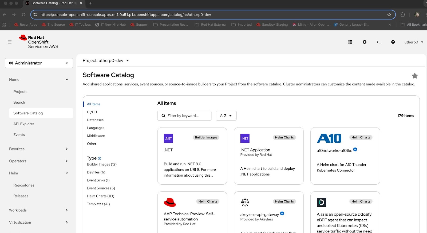Filter by Builder Images (12) type
Viewport: 427px width, 233px height.
pyautogui.click(x=102, y=164)
